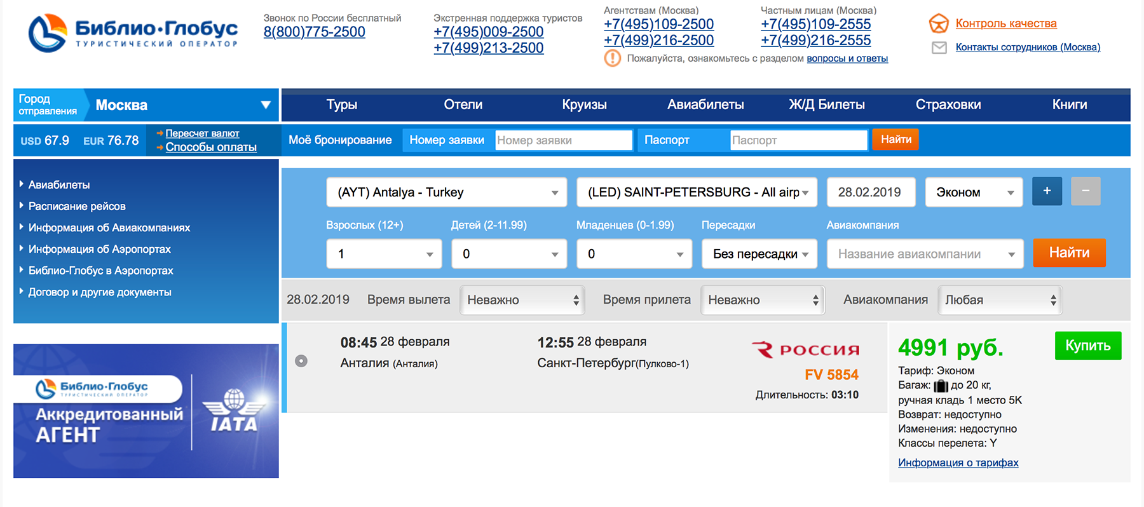Click the date field 28.02.2019
Viewport: 1144px width, 507px height.
(x=870, y=193)
